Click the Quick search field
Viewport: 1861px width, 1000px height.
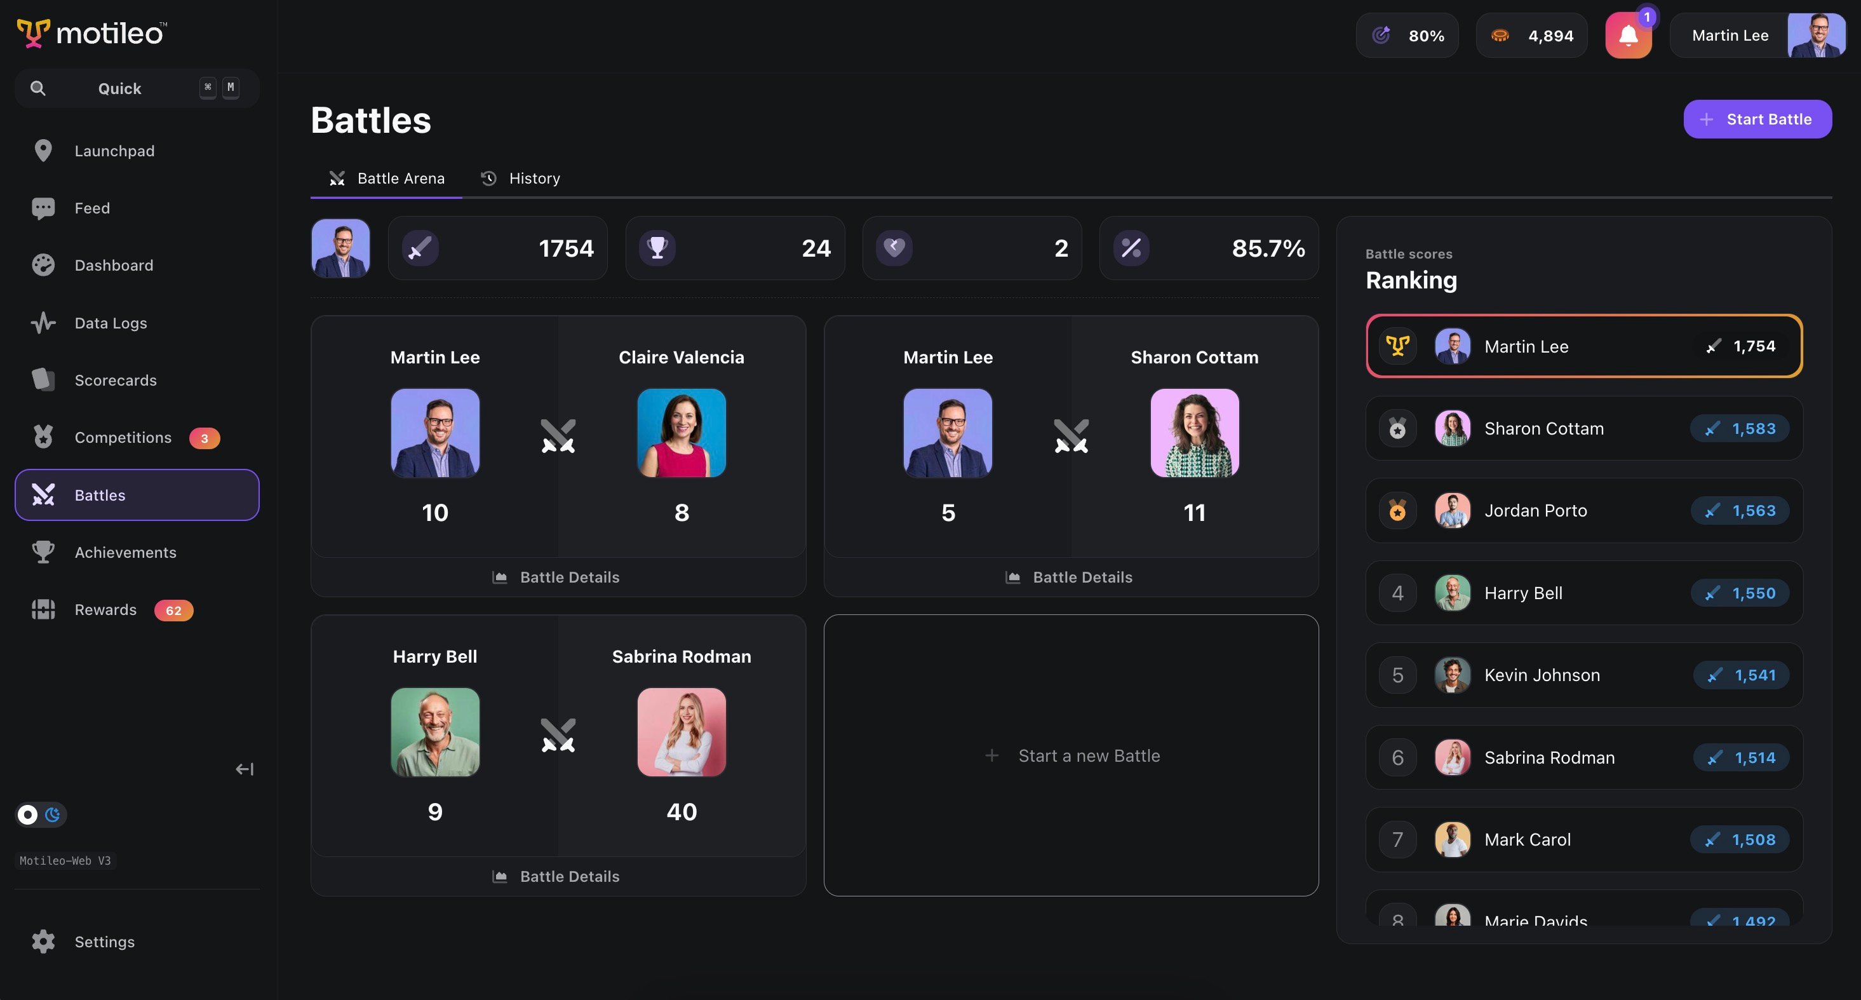[x=119, y=88]
